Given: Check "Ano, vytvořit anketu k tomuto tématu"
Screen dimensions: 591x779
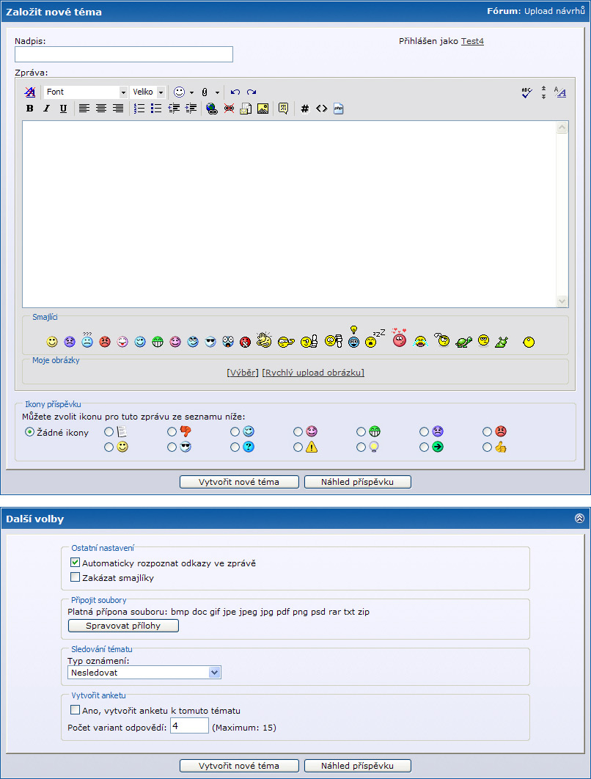Looking at the screenshot, I should pos(75,710).
